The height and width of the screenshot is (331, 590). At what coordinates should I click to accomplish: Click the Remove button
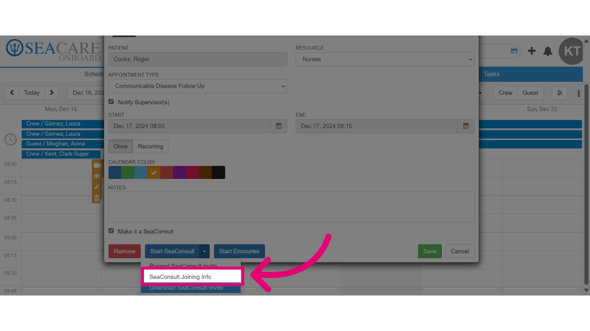(x=124, y=251)
